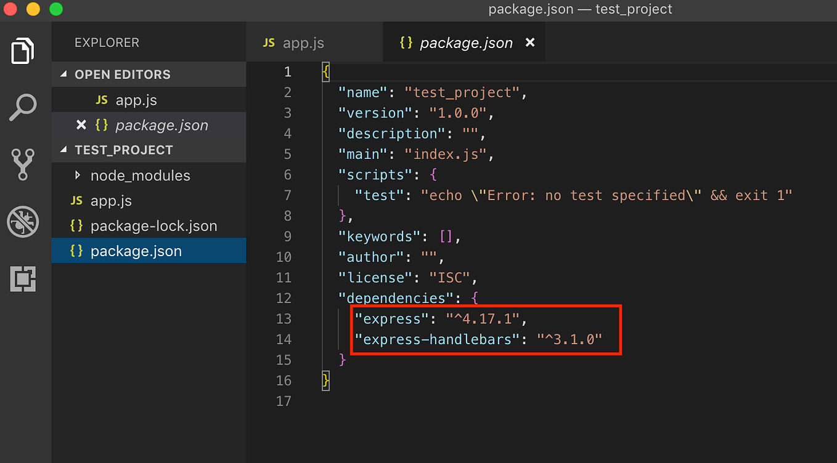
Task: Select package.json under Open Editors
Action: click(149, 125)
